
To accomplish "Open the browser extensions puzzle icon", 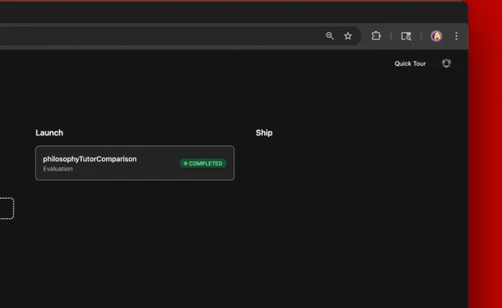I will tap(376, 36).
